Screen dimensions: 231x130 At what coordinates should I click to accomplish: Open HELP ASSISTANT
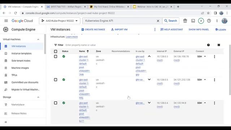[172, 30]
